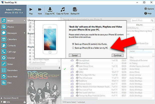Open Voice Mail section
The image size is (155, 104).
pyautogui.click(x=13, y=76)
